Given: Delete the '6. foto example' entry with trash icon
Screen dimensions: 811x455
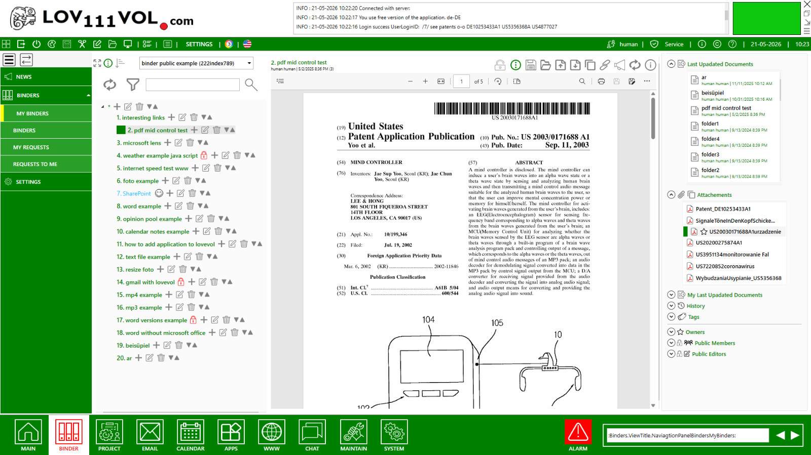Looking at the screenshot, I should tap(188, 181).
